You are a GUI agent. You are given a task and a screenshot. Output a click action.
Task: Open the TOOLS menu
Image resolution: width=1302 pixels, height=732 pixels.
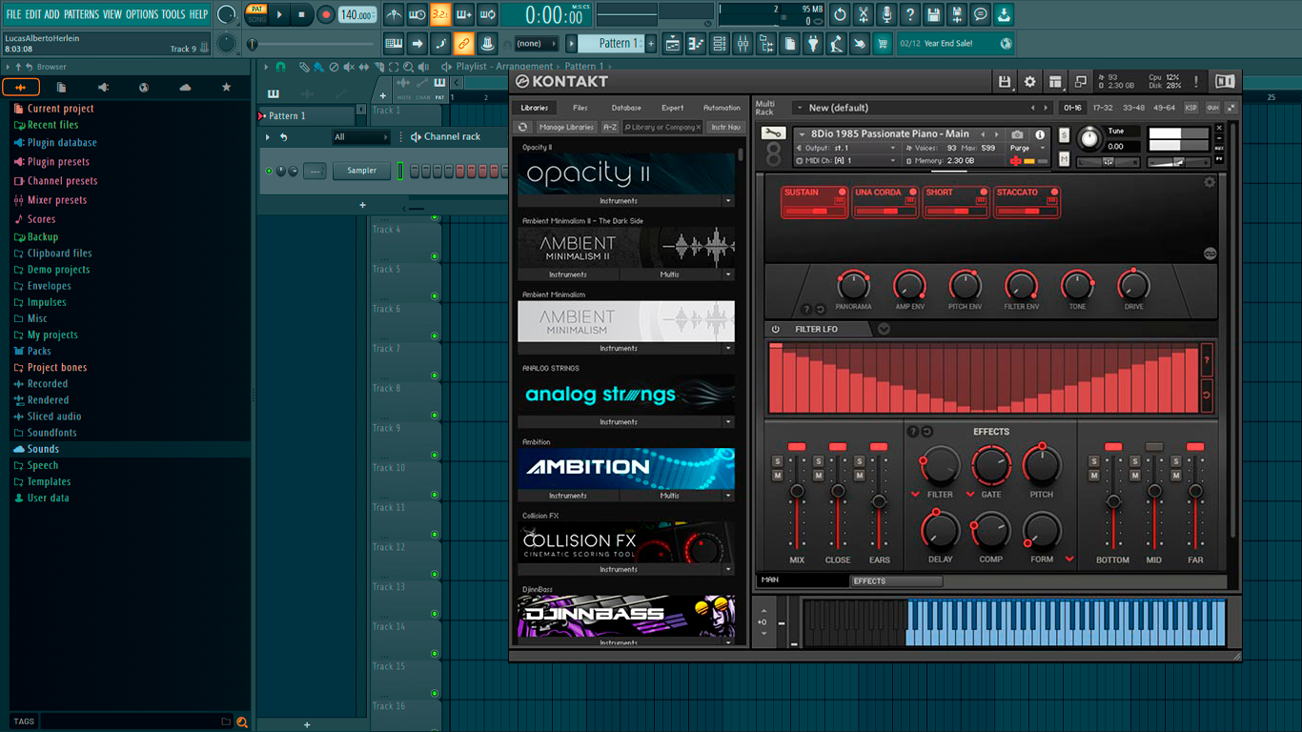pos(173,14)
